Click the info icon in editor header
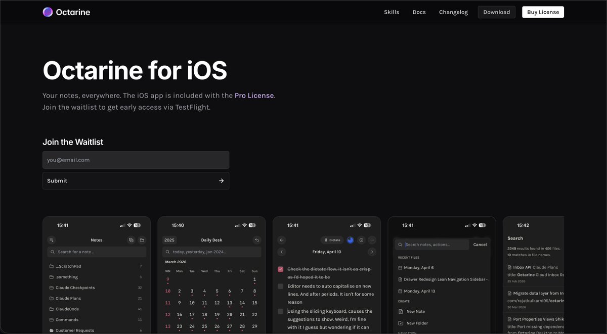This screenshot has width=607, height=334. [x=361, y=240]
